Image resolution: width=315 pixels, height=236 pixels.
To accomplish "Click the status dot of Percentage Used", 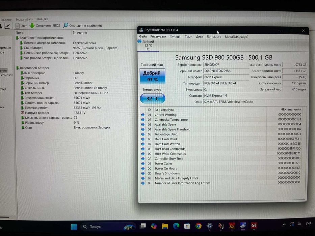I will pyautogui.click(x=142, y=134).
